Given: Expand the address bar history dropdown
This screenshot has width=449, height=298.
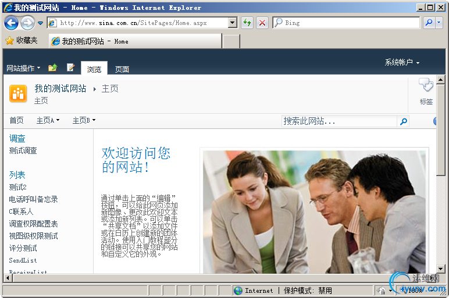Looking at the screenshot, I should pyautogui.click(x=233, y=23).
